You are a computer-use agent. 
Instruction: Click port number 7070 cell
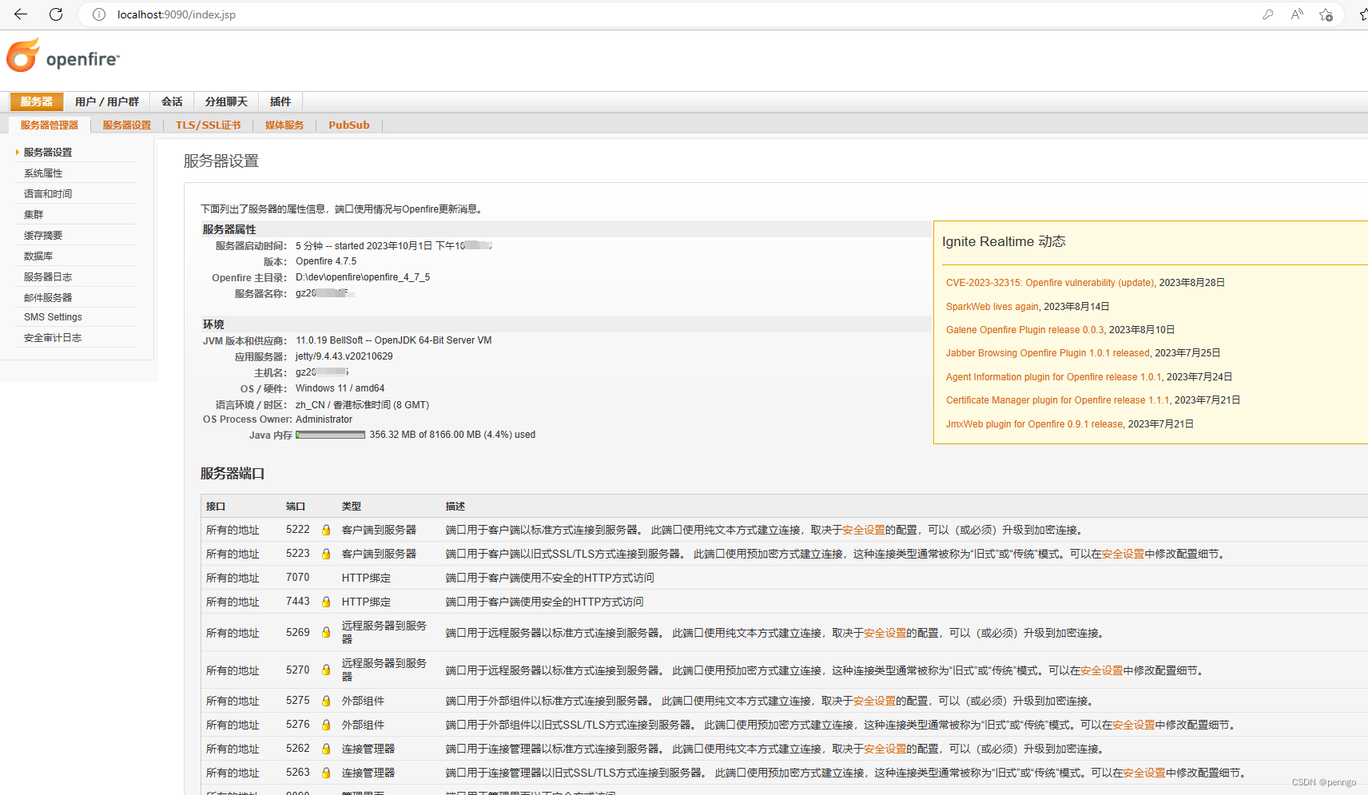[x=297, y=578]
